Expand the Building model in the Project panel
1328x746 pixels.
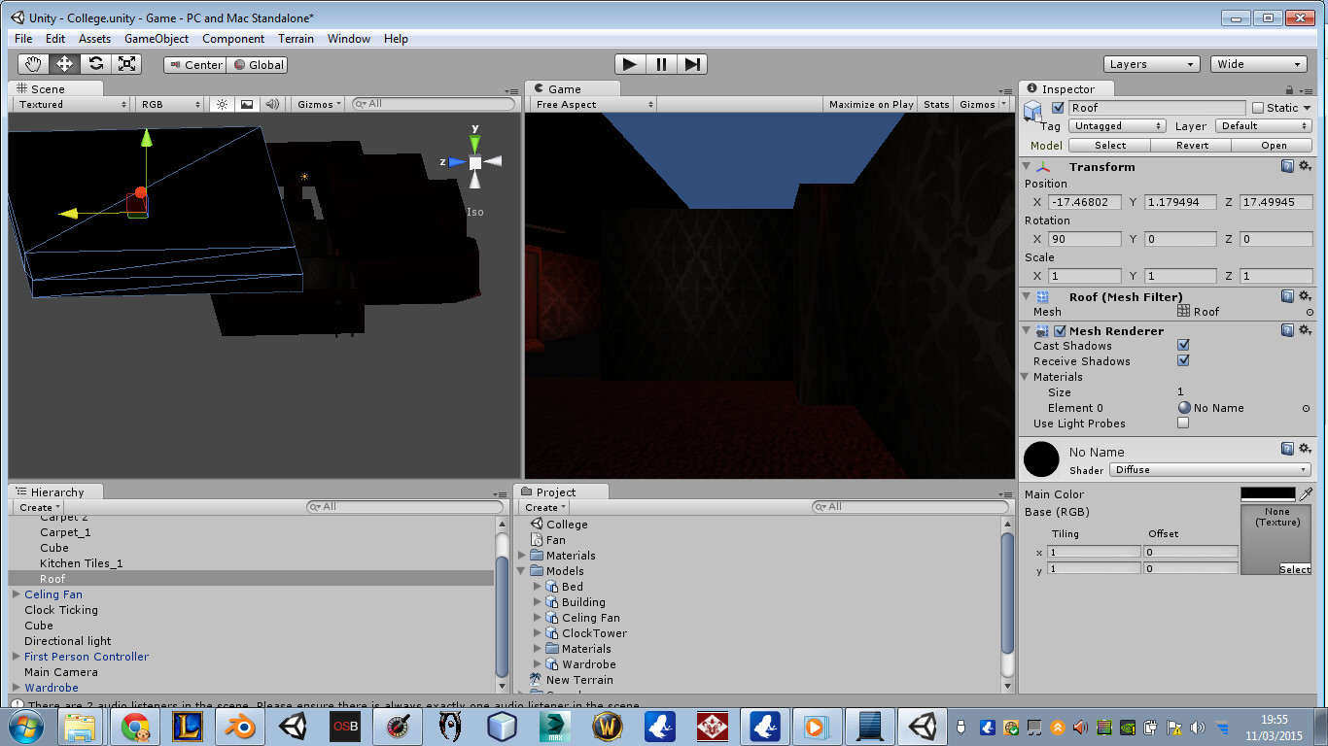(x=536, y=602)
